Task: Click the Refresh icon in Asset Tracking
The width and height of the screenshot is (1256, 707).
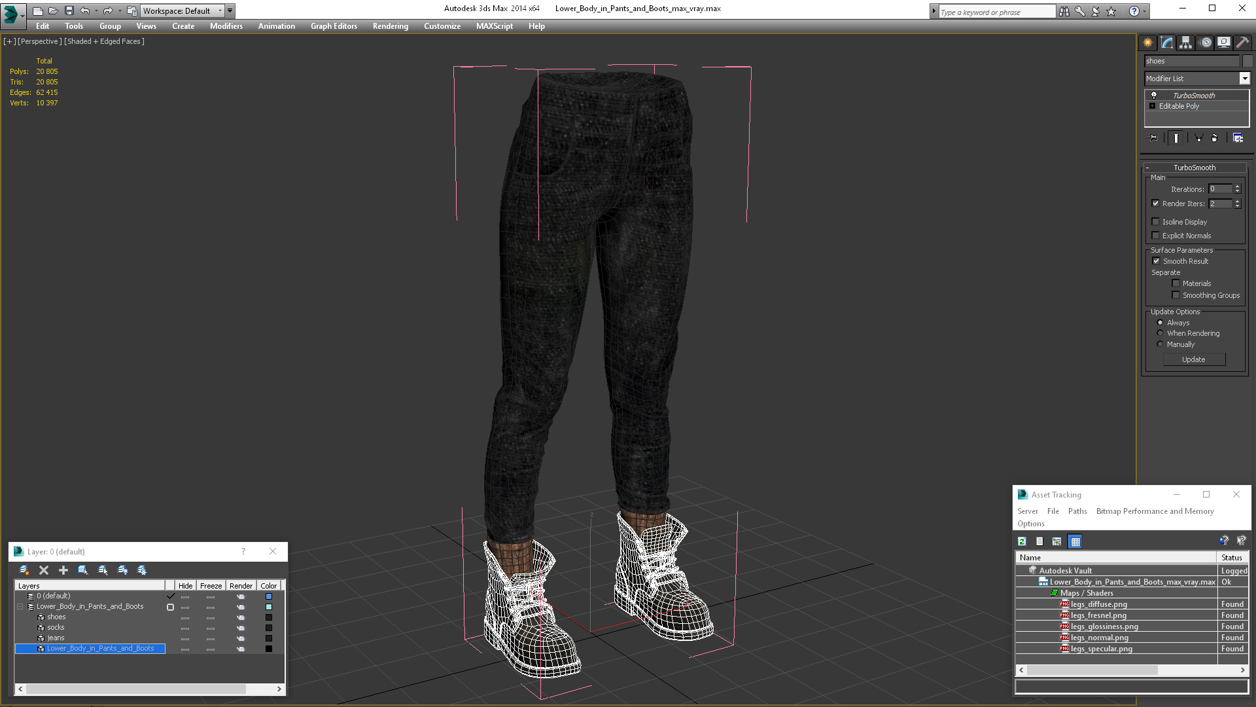Action: (x=1022, y=541)
